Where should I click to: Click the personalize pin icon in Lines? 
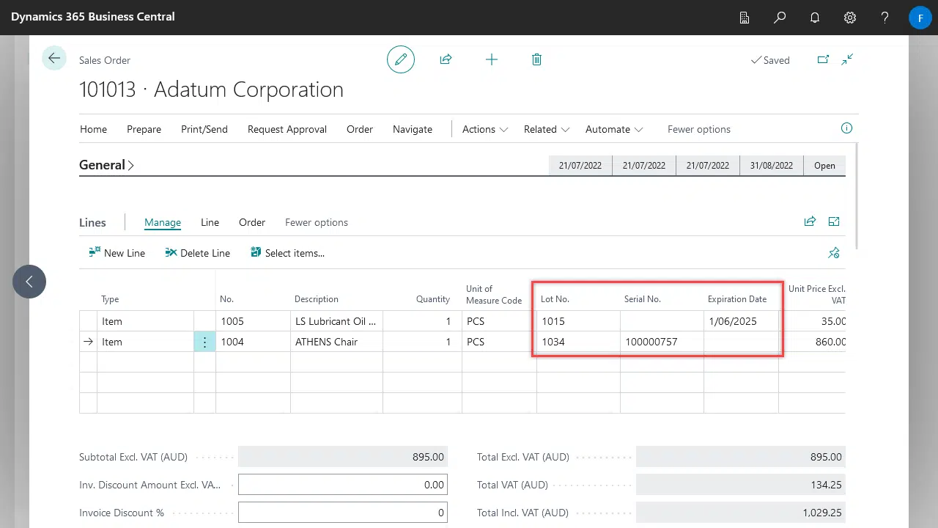pyautogui.click(x=833, y=253)
